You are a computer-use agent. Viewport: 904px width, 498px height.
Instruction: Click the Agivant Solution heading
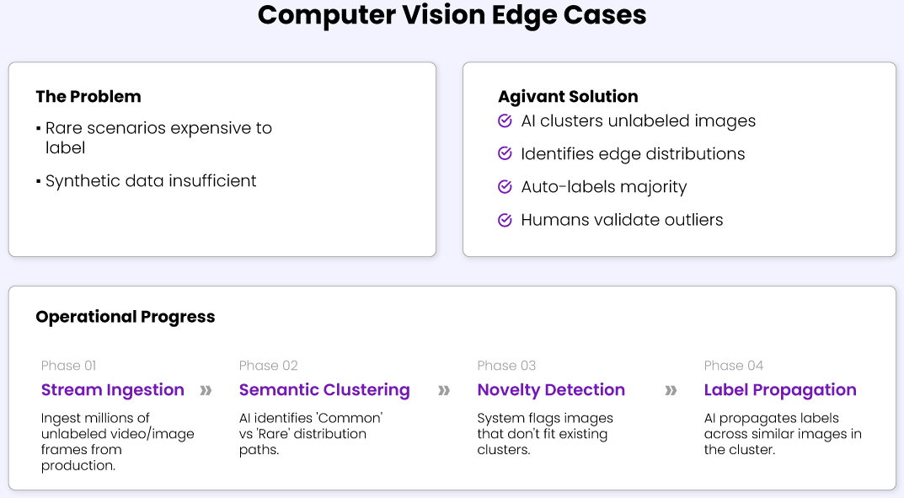[x=568, y=97]
